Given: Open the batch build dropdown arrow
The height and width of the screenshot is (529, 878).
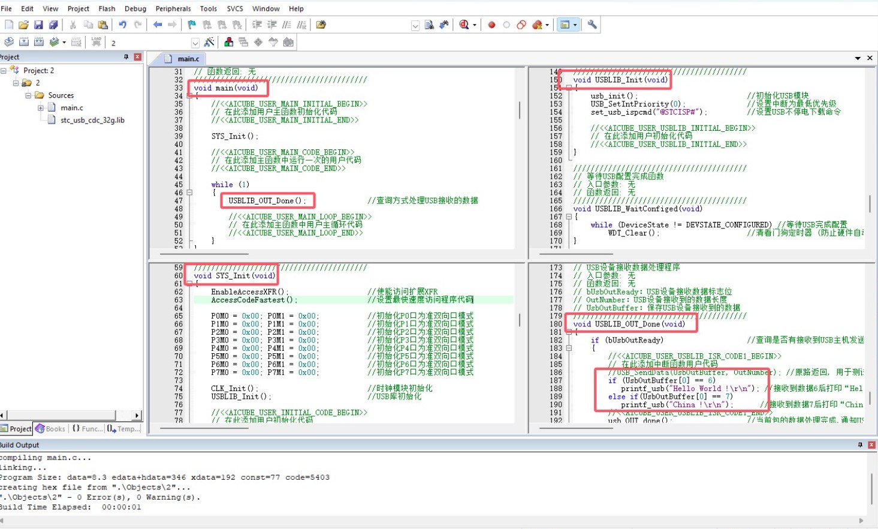Looking at the screenshot, I should (64, 43).
